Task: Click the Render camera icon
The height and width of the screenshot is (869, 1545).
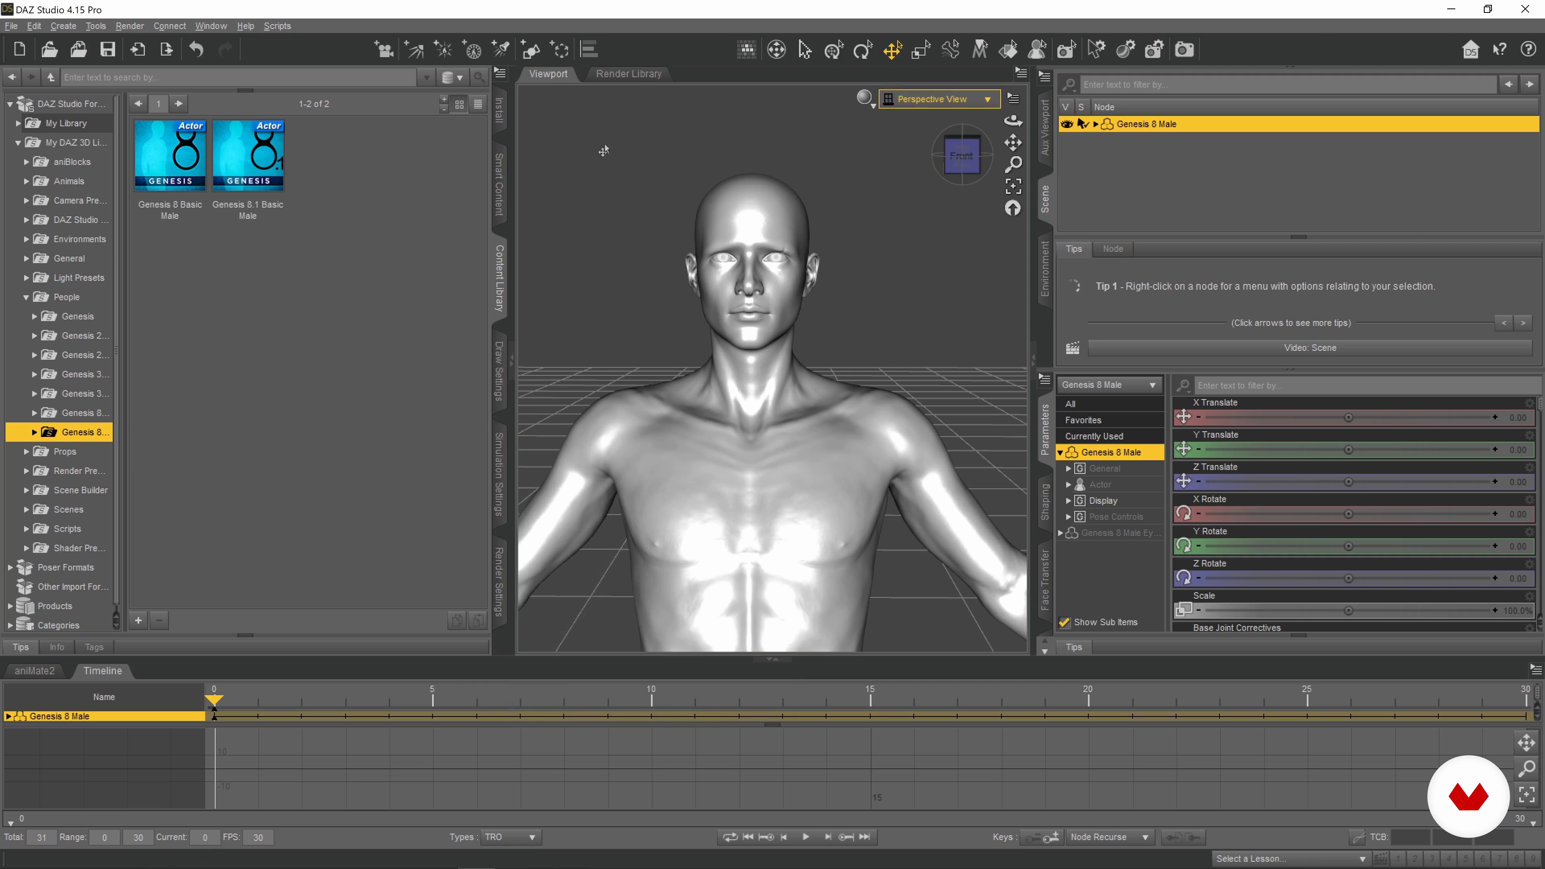Action: (x=1184, y=50)
